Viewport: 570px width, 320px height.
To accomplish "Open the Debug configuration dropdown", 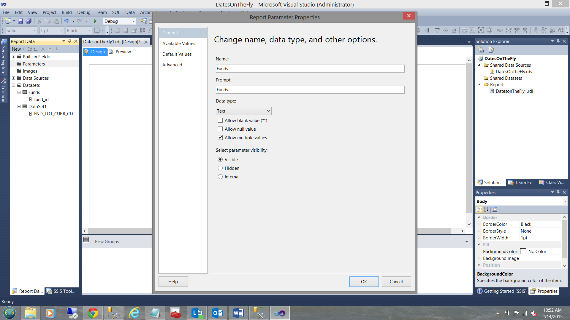I will tap(134, 21).
